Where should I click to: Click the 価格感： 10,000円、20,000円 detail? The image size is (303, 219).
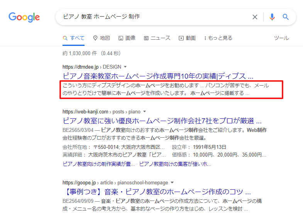[219, 155]
